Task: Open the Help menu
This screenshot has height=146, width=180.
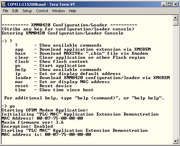Action: click(x=73, y=11)
